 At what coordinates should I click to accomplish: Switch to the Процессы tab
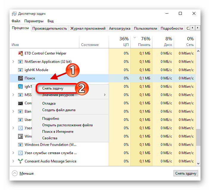20,28
